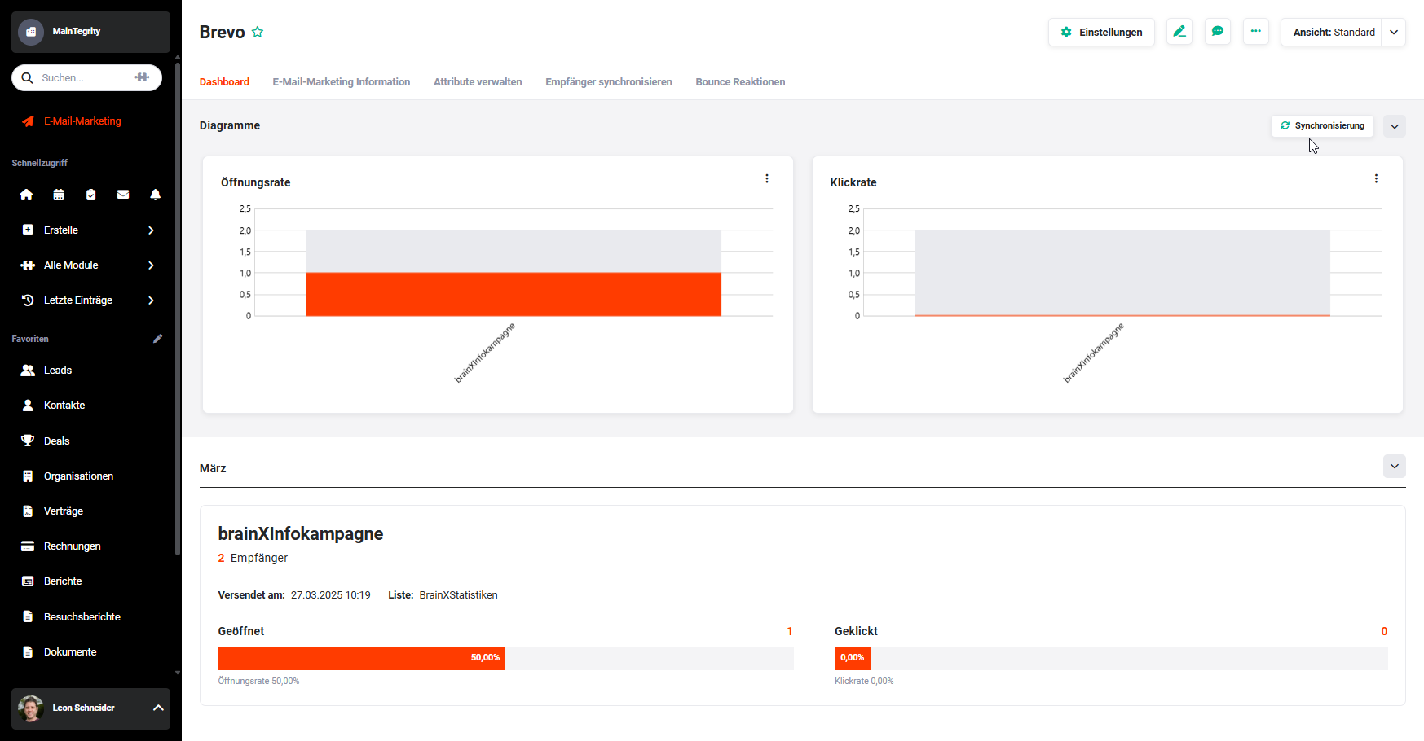Screen dimensions: 1424x741
Task: Switch to Attribute verwalten tab
Action: 478,82
